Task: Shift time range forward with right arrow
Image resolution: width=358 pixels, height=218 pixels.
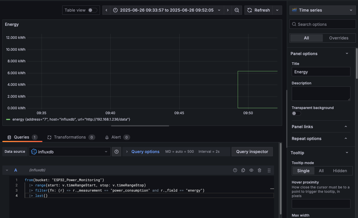Action: point(228,10)
